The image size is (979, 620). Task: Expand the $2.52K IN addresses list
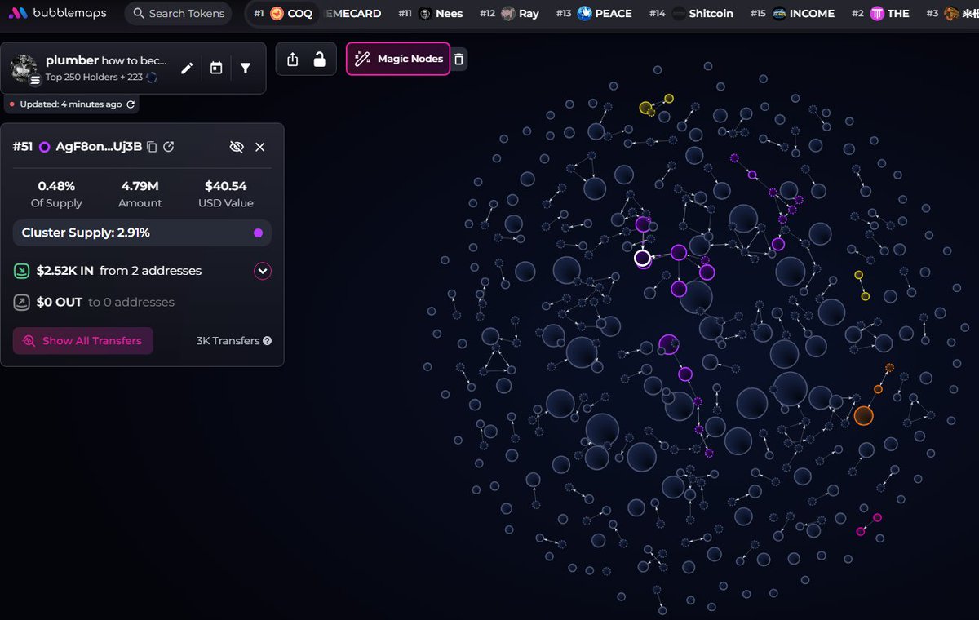pyautogui.click(x=263, y=271)
